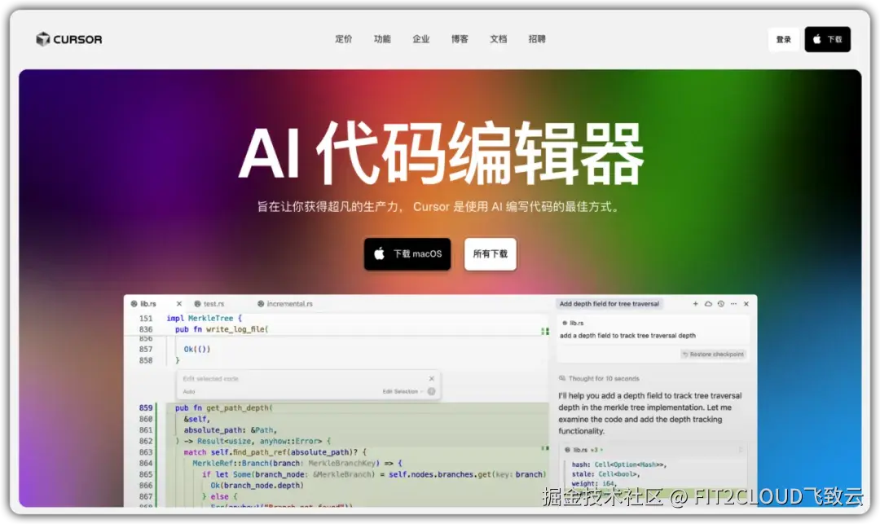Open the 文档 docs page
The width and height of the screenshot is (880, 524).
tap(499, 39)
